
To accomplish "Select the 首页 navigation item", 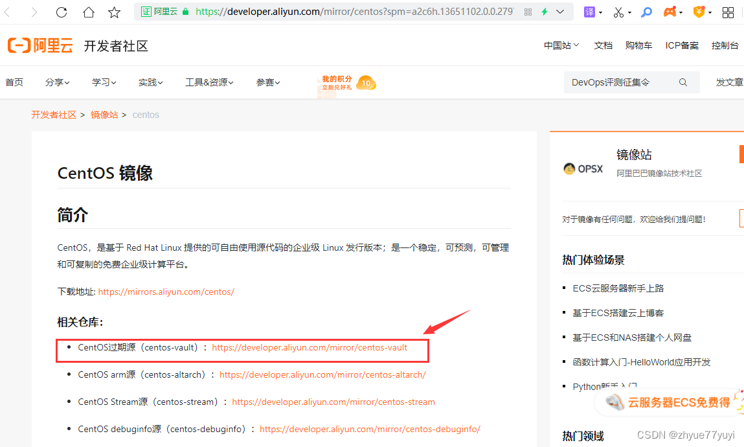I will click(x=14, y=82).
